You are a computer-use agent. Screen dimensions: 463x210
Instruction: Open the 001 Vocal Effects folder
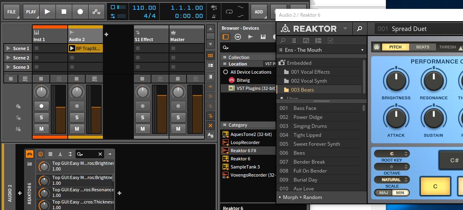coord(310,72)
